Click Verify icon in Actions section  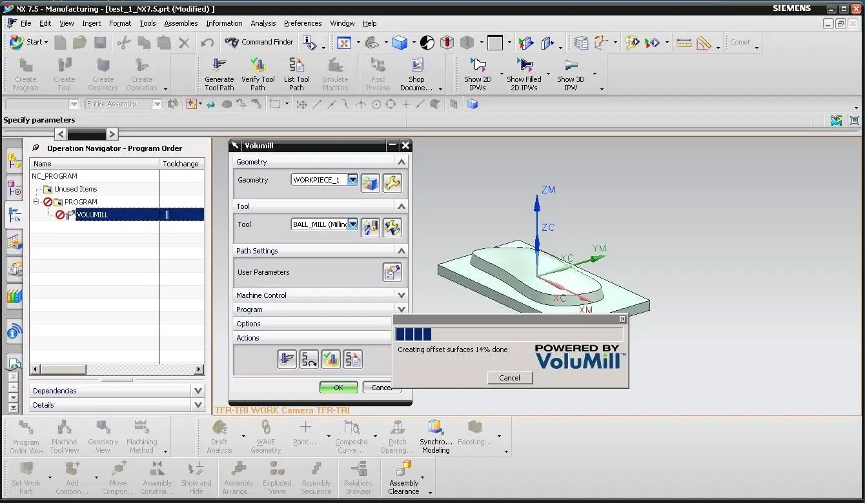click(331, 359)
